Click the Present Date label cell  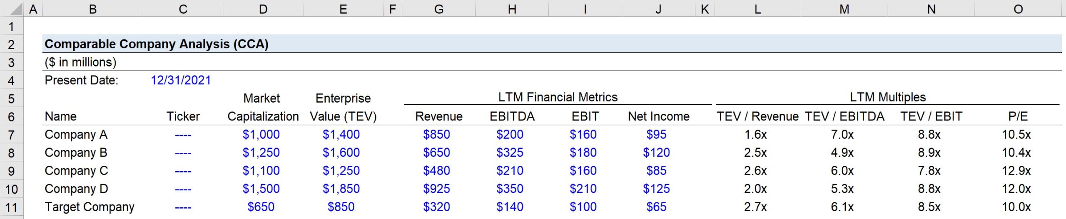(x=82, y=80)
